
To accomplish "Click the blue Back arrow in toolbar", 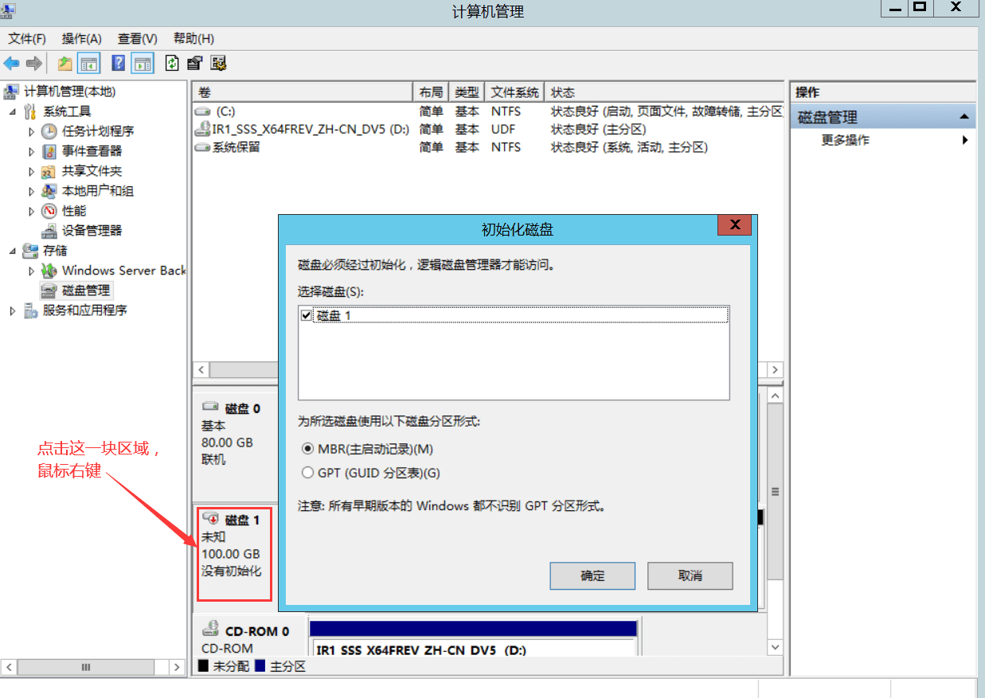I will click(11, 64).
